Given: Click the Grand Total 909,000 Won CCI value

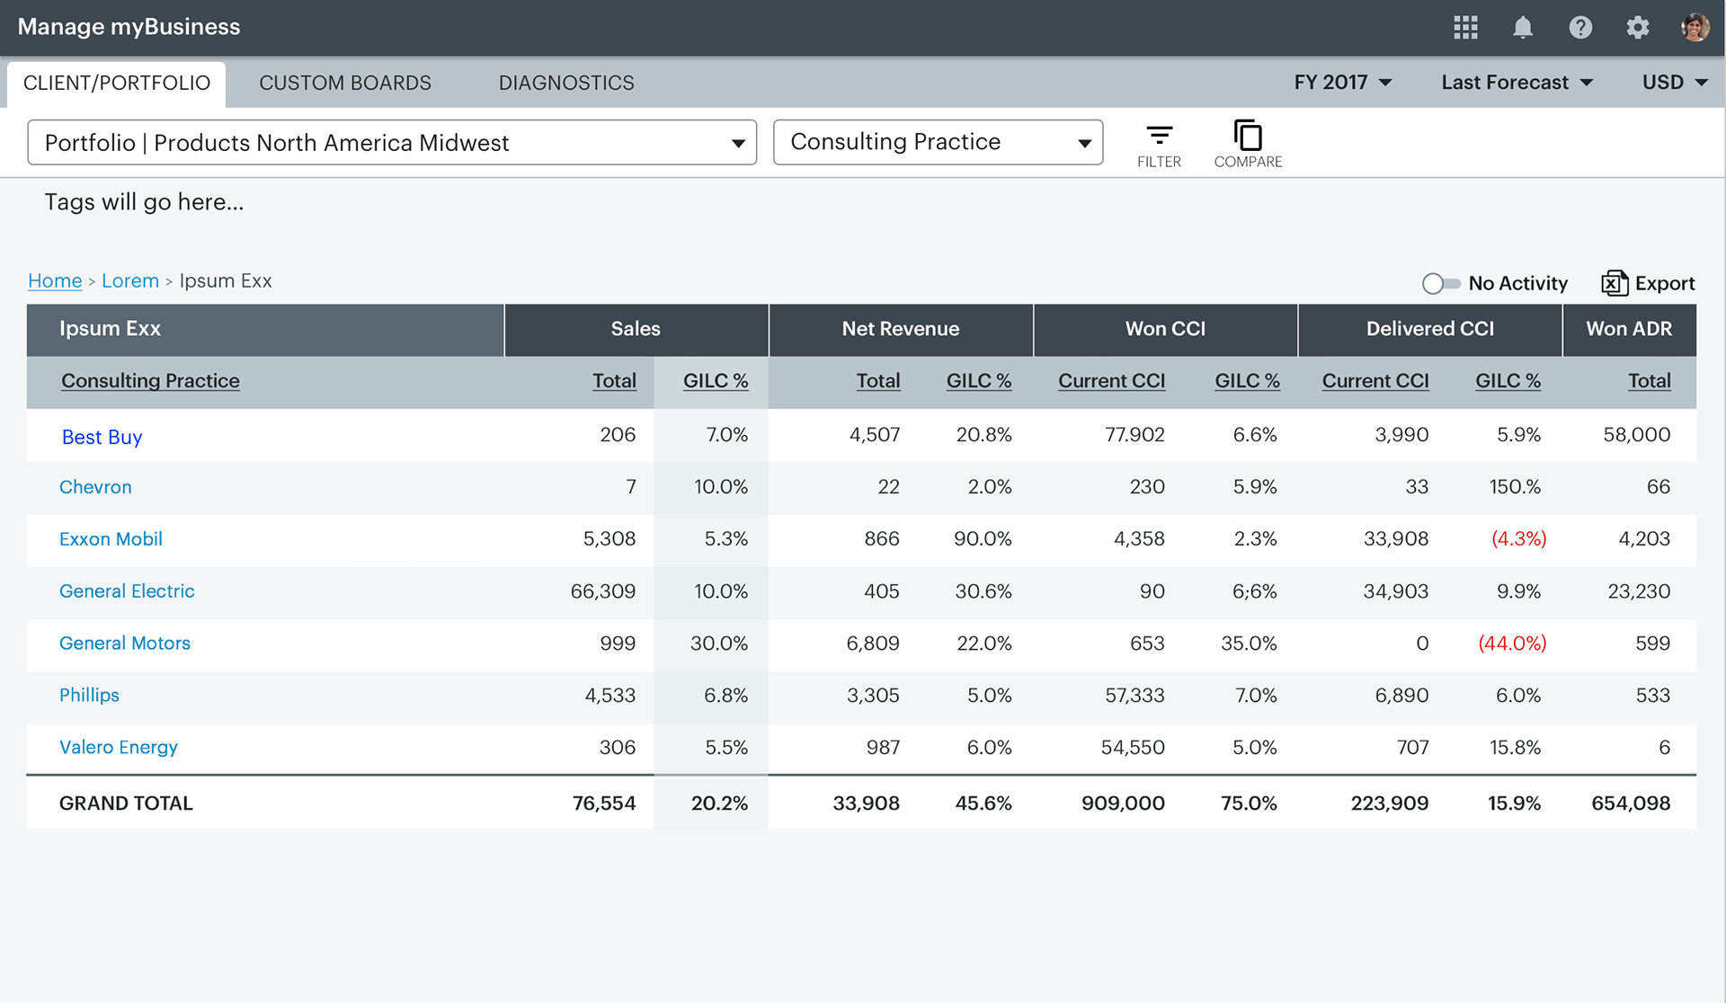Looking at the screenshot, I should click(1123, 803).
